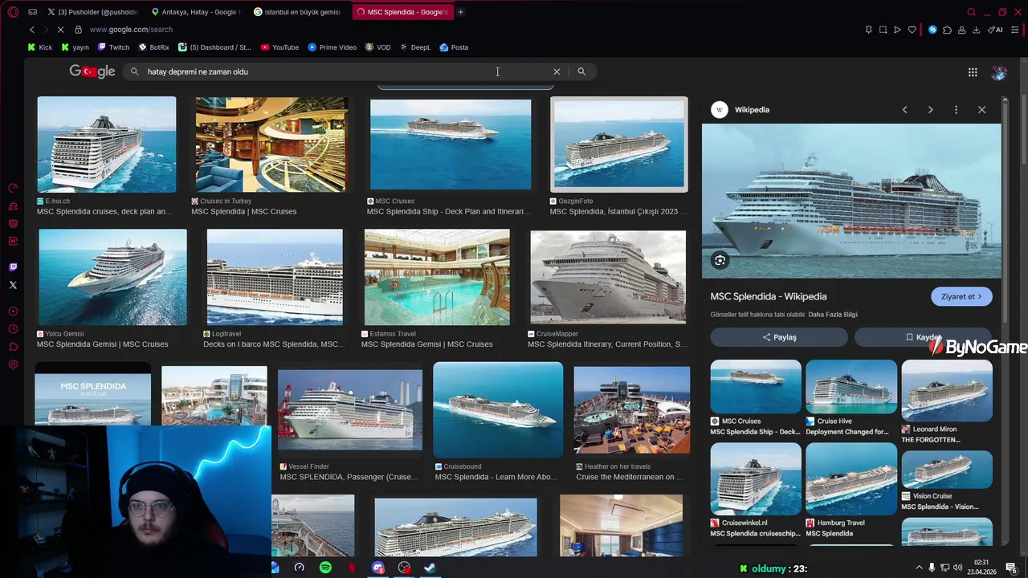The height and width of the screenshot is (578, 1028).
Task: Open the browser tab search icon
Action: point(971,12)
